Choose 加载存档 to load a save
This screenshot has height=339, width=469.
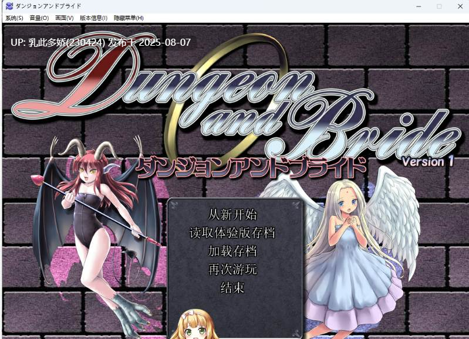[232, 251]
